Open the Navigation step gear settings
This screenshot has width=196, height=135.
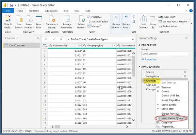[185, 76]
